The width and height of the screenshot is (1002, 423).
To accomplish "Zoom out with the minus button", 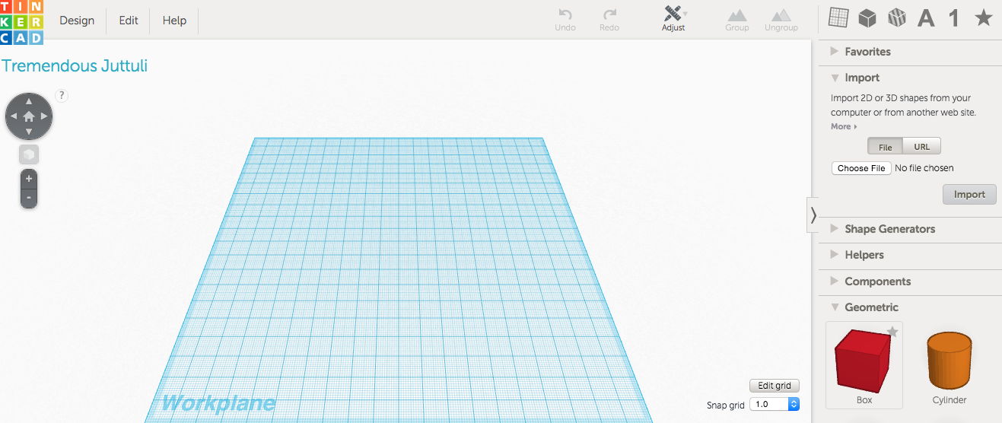I will [x=29, y=198].
